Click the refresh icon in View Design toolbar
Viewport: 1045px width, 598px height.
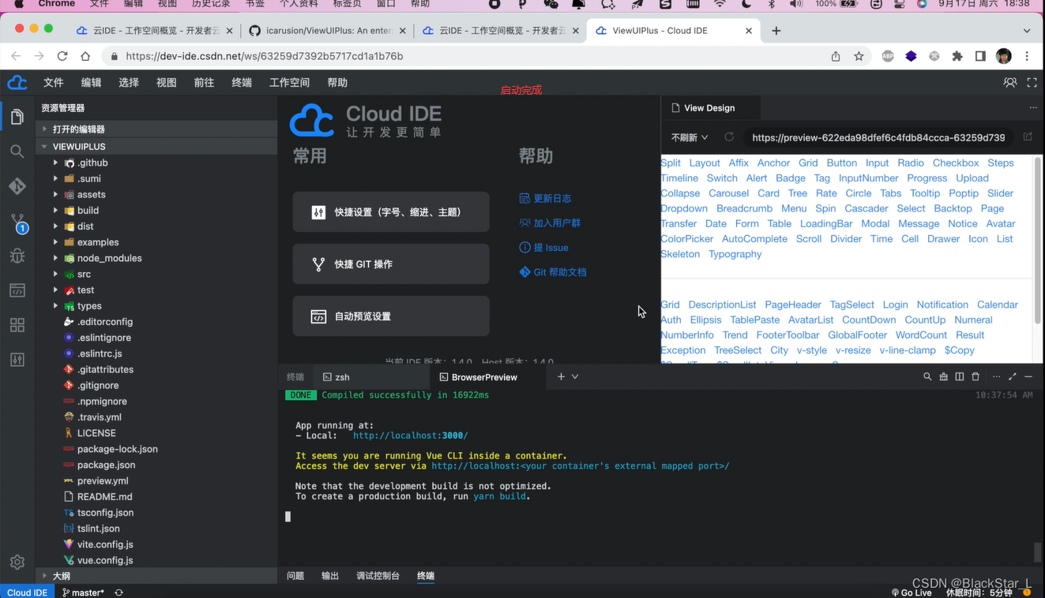(729, 137)
